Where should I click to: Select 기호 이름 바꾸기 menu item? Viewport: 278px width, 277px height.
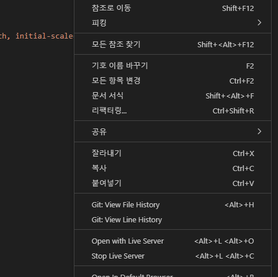[x=172, y=66]
